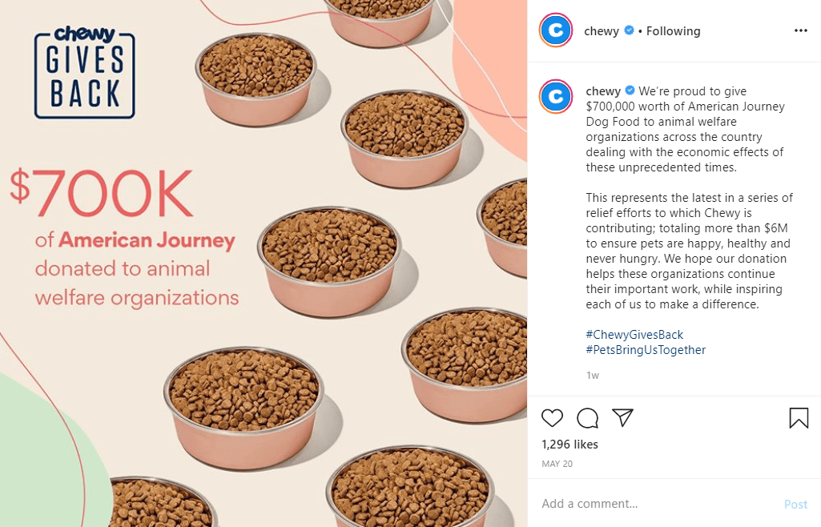
Task: Save the post with the bookmark icon
Action: [798, 416]
